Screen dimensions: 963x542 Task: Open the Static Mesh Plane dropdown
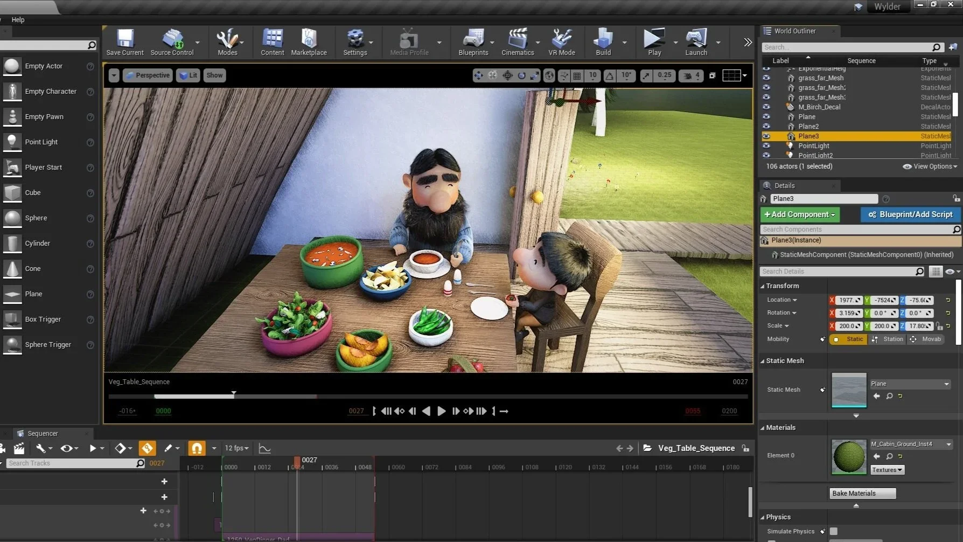[910, 384]
